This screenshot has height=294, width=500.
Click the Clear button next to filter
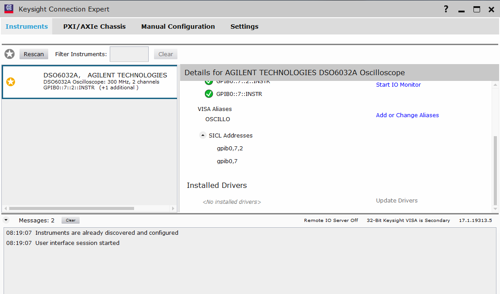[x=165, y=54]
